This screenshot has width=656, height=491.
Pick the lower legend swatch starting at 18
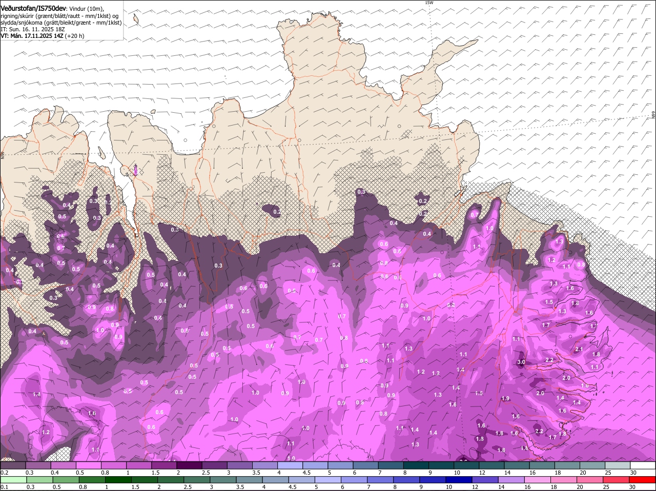tap(564, 480)
